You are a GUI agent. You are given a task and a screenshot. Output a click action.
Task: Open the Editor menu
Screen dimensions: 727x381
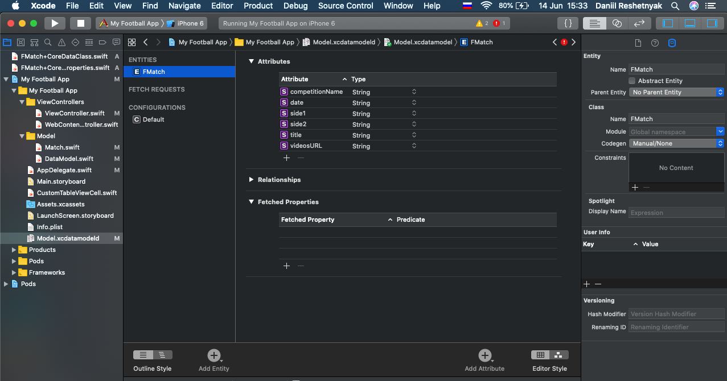tap(222, 6)
